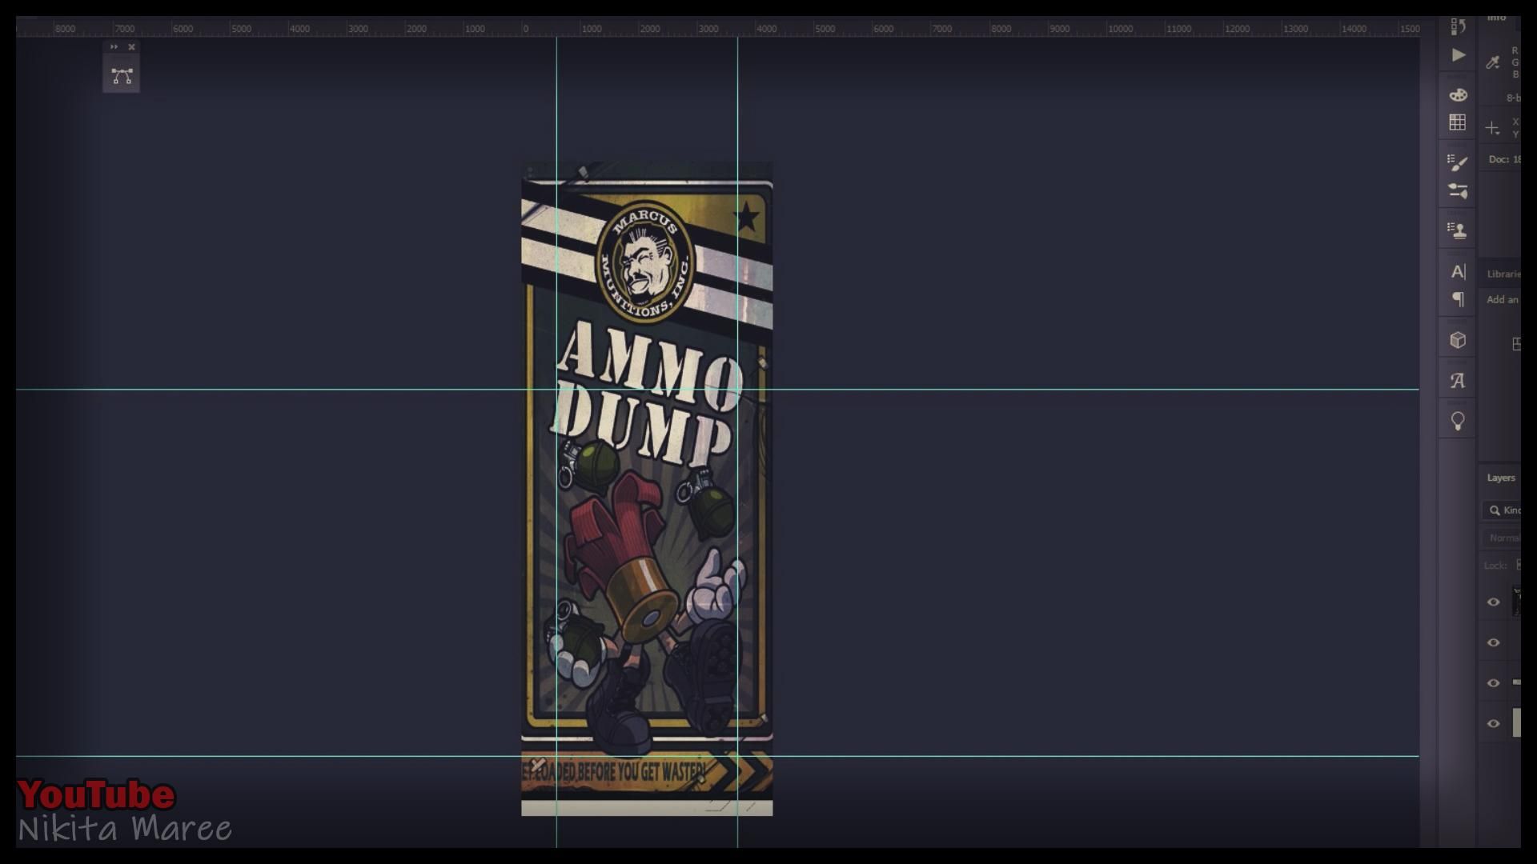1537x864 pixels.
Task: Open the Character panel icon
Action: coord(1458,272)
